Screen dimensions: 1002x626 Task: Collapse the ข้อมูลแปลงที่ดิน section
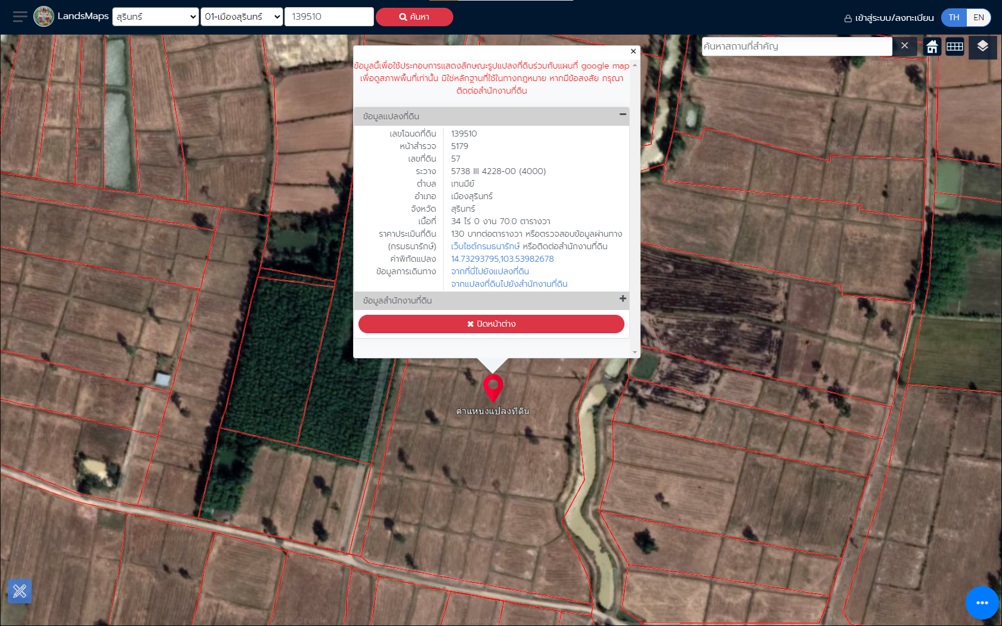click(623, 114)
